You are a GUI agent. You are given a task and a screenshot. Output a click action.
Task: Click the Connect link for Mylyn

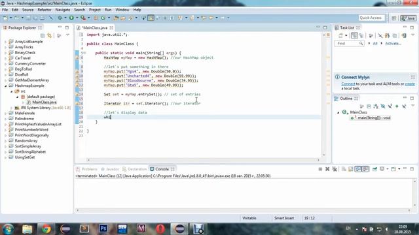(348, 84)
